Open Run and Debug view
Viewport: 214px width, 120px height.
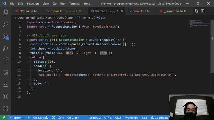point(5,48)
